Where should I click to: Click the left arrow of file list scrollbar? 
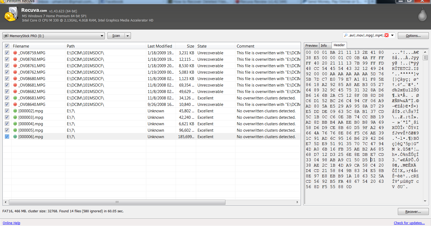click(x=6, y=202)
